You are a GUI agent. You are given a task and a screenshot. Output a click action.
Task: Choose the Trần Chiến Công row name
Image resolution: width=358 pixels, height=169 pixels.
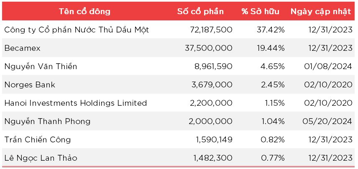38,140
